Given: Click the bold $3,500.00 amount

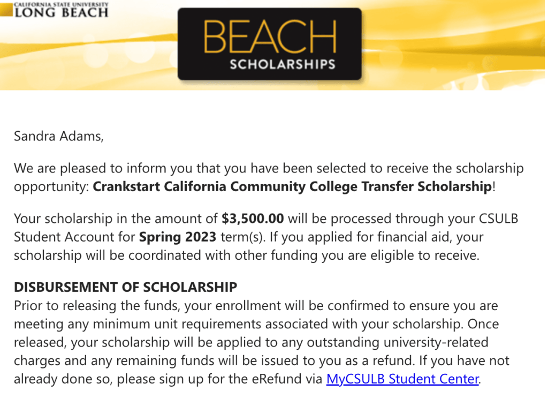Looking at the screenshot, I should click(x=253, y=219).
